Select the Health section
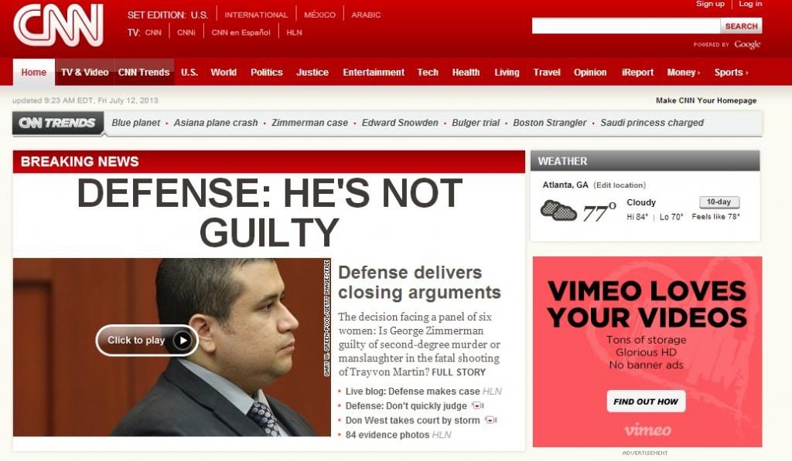Screen dimensions: 792x461 pos(466,72)
